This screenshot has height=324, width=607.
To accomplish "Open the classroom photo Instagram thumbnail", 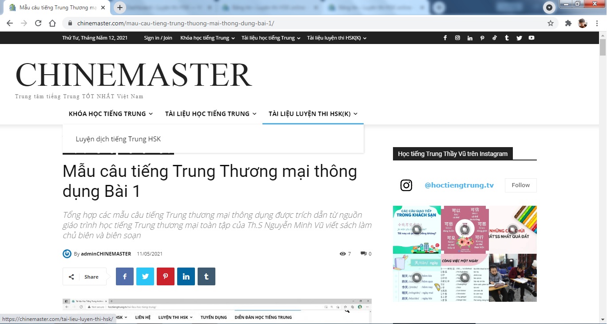I will (513, 278).
